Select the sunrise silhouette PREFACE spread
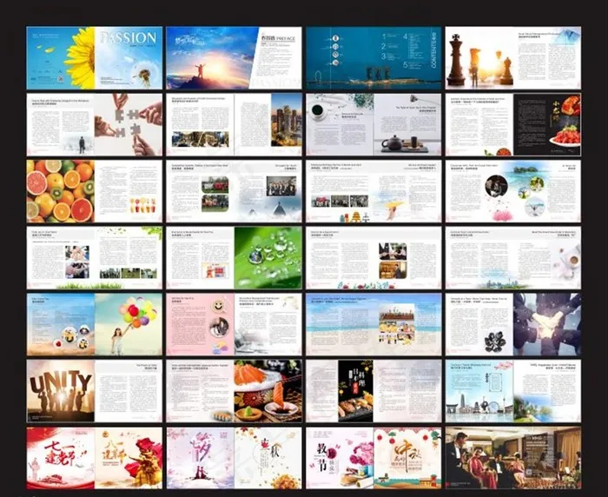This screenshot has height=497, width=608. click(x=234, y=57)
